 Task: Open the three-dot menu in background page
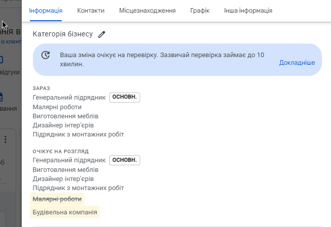point(6,140)
